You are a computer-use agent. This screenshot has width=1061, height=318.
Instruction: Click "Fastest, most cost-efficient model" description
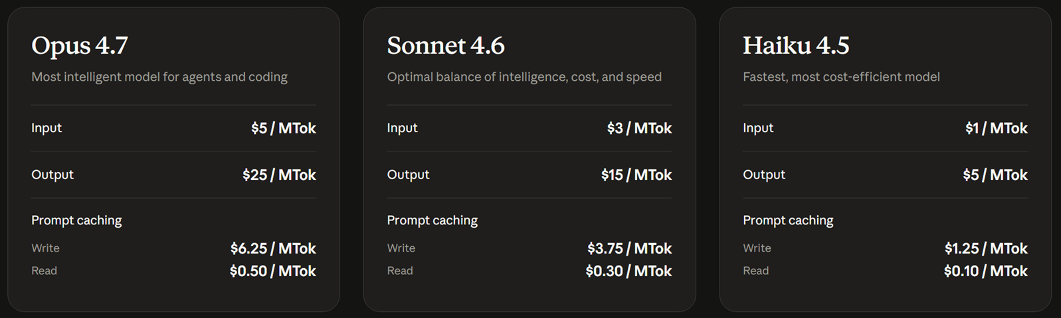841,77
